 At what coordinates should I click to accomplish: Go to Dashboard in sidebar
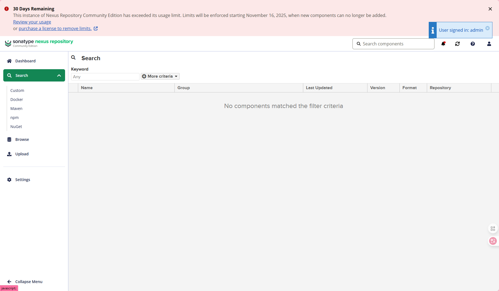(x=25, y=61)
